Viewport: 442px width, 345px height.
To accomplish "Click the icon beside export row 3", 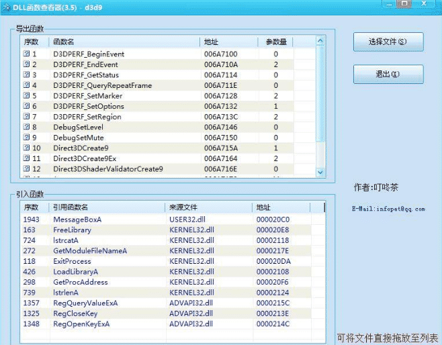I will [x=26, y=75].
